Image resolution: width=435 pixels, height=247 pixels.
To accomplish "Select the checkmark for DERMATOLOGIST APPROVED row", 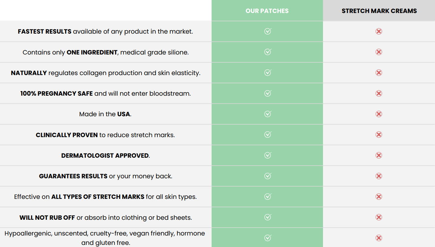I will tap(268, 155).
